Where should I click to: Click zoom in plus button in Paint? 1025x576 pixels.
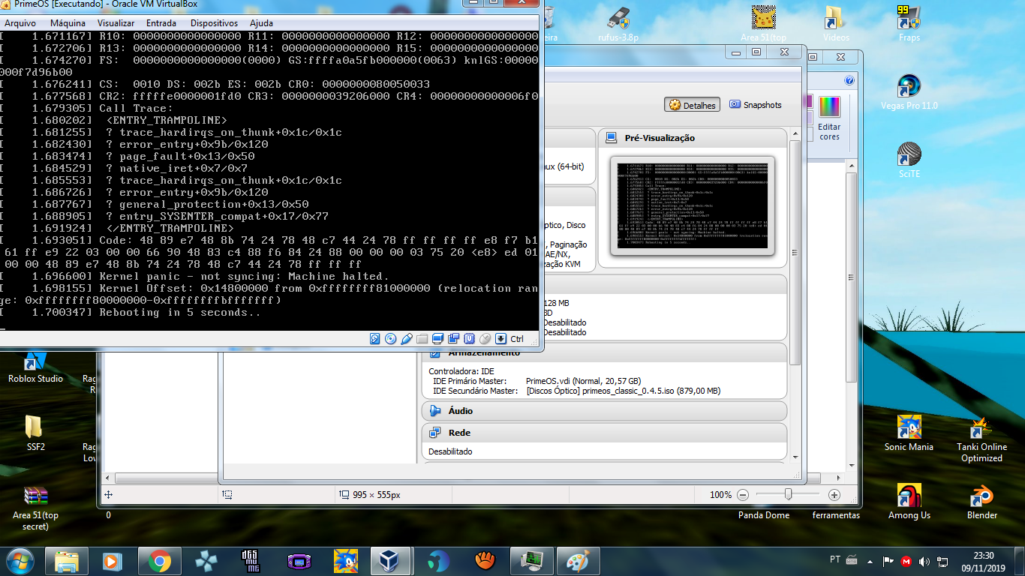pos(834,495)
